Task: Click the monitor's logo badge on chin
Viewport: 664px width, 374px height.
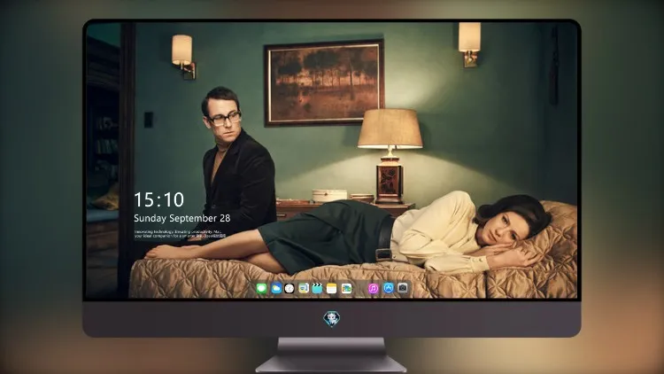Action: point(332,319)
